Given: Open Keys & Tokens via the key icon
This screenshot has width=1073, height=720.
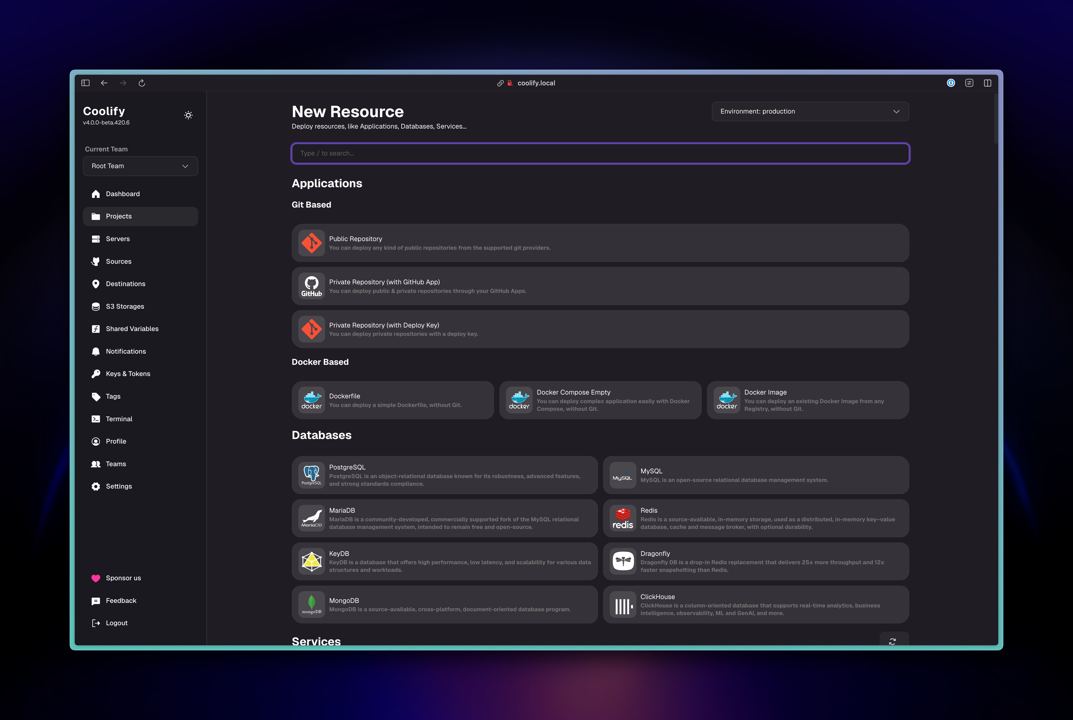Looking at the screenshot, I should 96,373.
